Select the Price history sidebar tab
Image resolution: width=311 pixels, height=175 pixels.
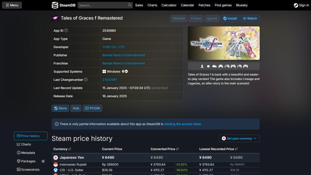pos(31,136)
